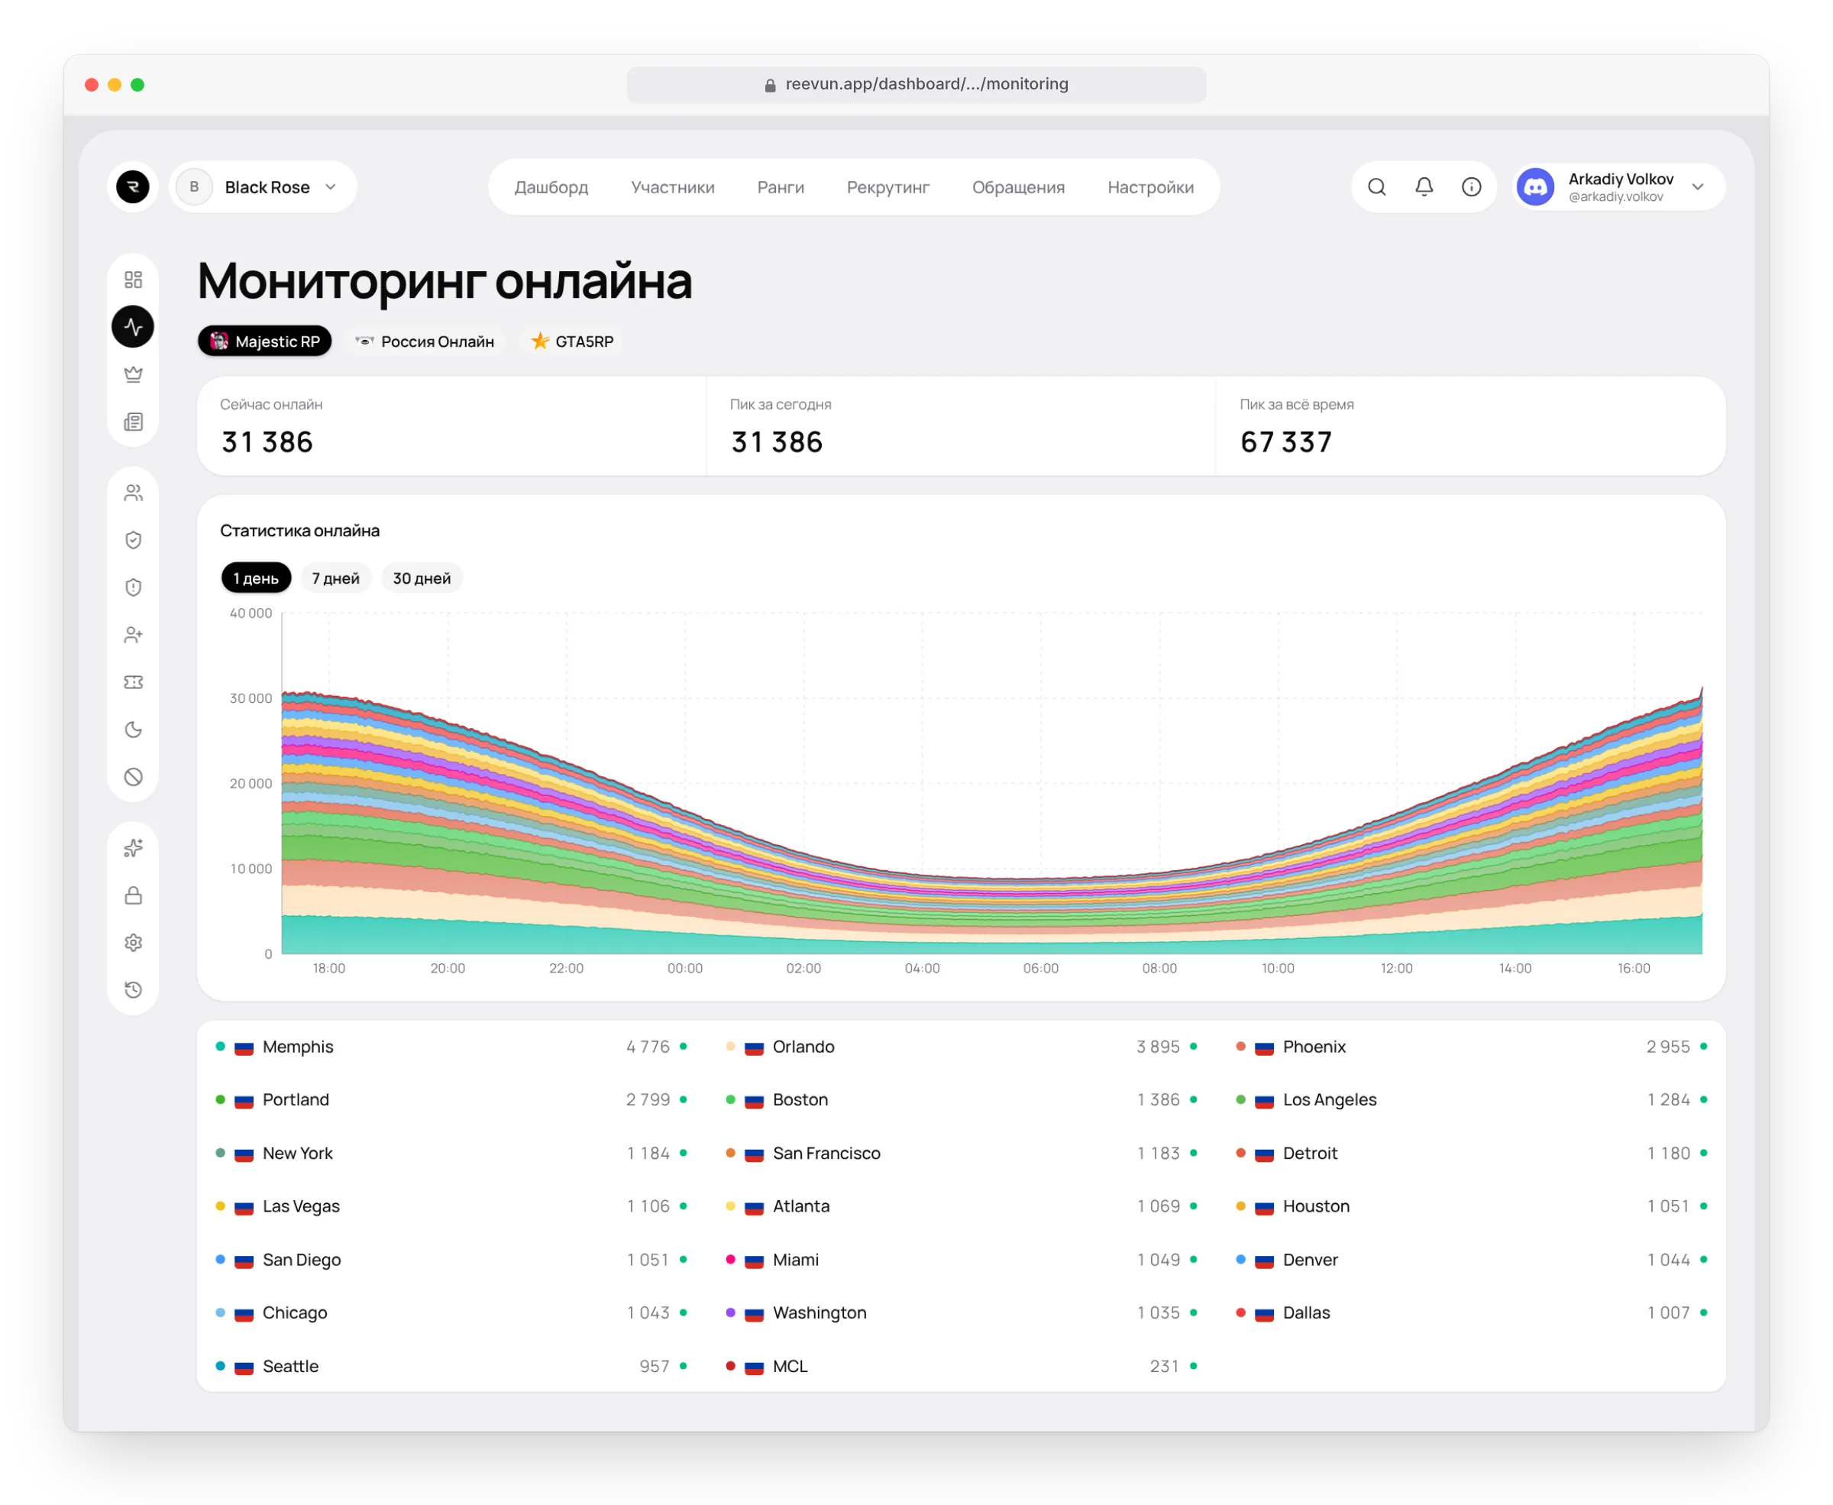Open the newspaper icon in sidebar

tap(133, 422)
